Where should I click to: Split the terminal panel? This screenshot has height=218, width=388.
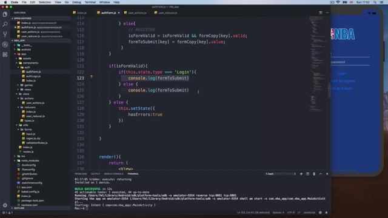tap(307, 174)
